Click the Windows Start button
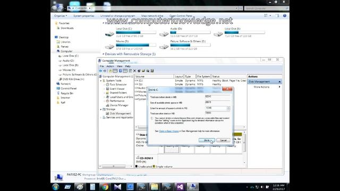The height and width of the screenshot is (191, 340). click(x=55, y=187)
